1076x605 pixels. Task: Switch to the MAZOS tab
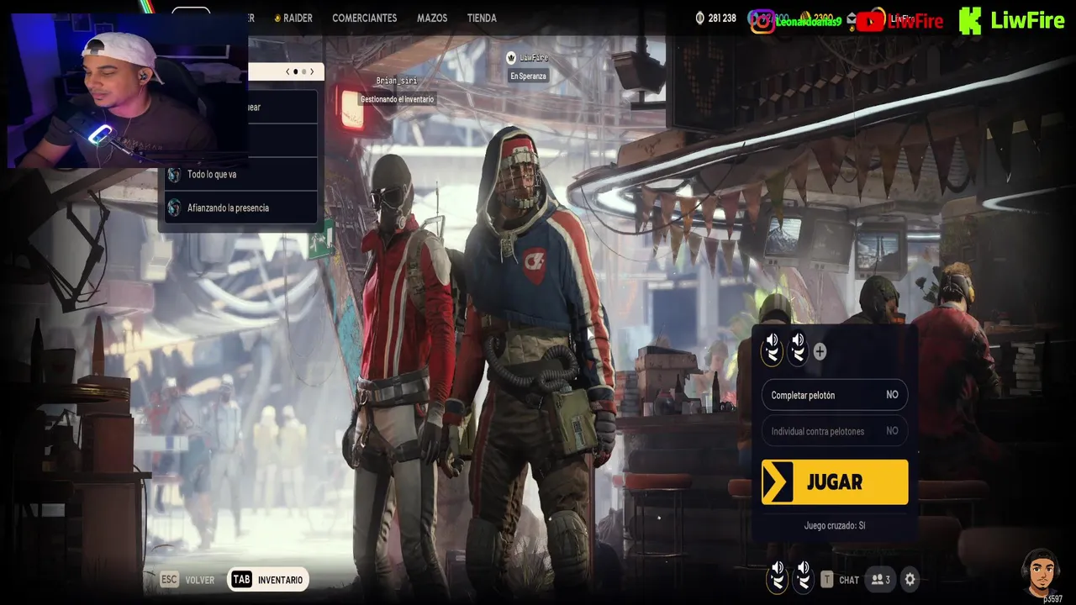click(432, 18)
